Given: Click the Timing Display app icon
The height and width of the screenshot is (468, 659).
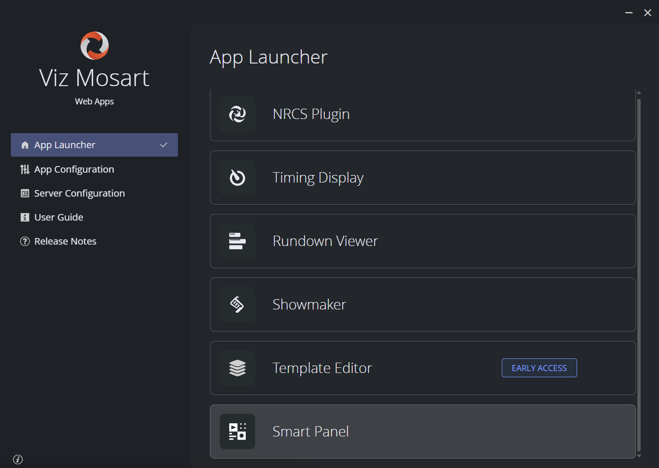Looking at the screenshot, I should 237,178.
